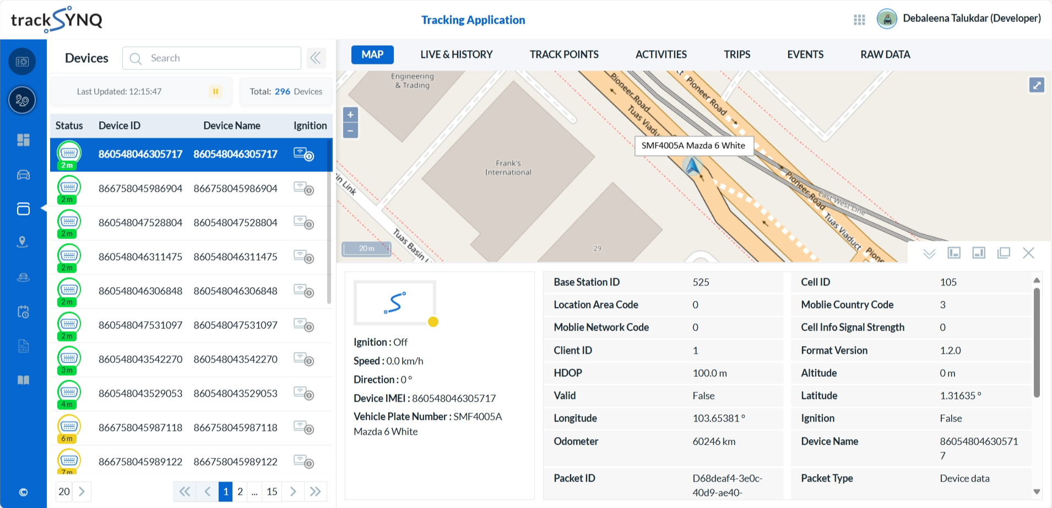
Task: Switch to the TRIPS tab
Action: pos(736,55)
